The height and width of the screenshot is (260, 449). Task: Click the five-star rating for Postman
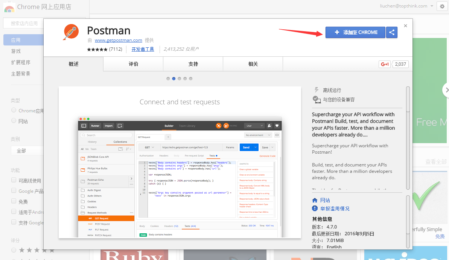click(x=97, y=50)
